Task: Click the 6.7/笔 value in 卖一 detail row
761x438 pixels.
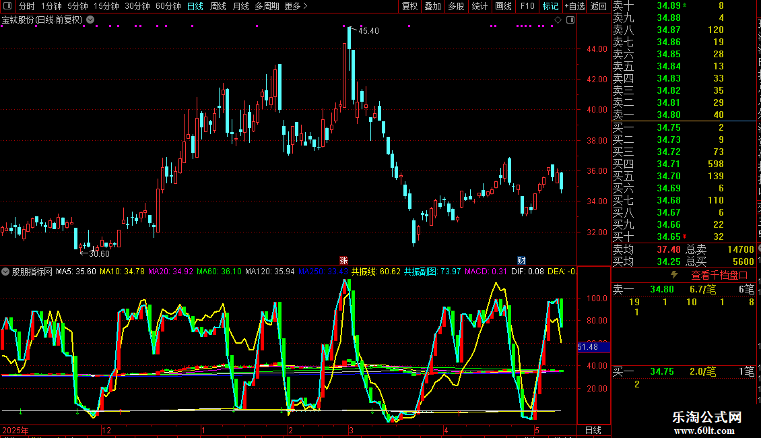Action: point(703,290)
